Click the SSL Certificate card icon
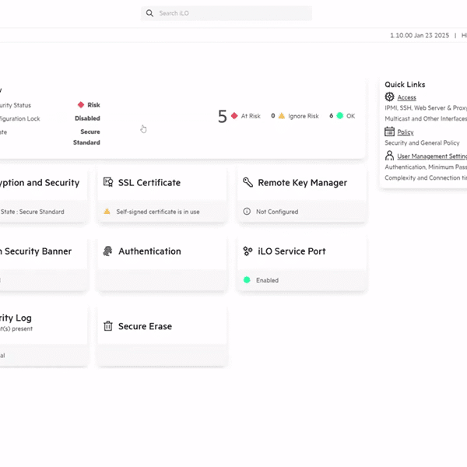This screenshot has width=467, height=467. (108, 183)
